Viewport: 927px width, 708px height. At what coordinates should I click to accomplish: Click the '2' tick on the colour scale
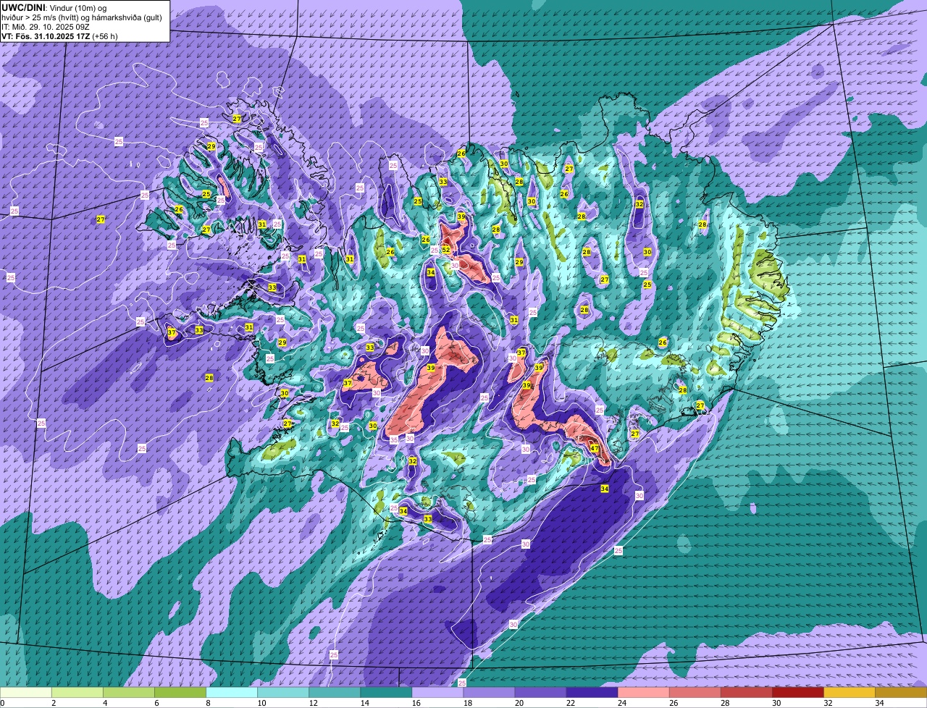coord(54,703)
